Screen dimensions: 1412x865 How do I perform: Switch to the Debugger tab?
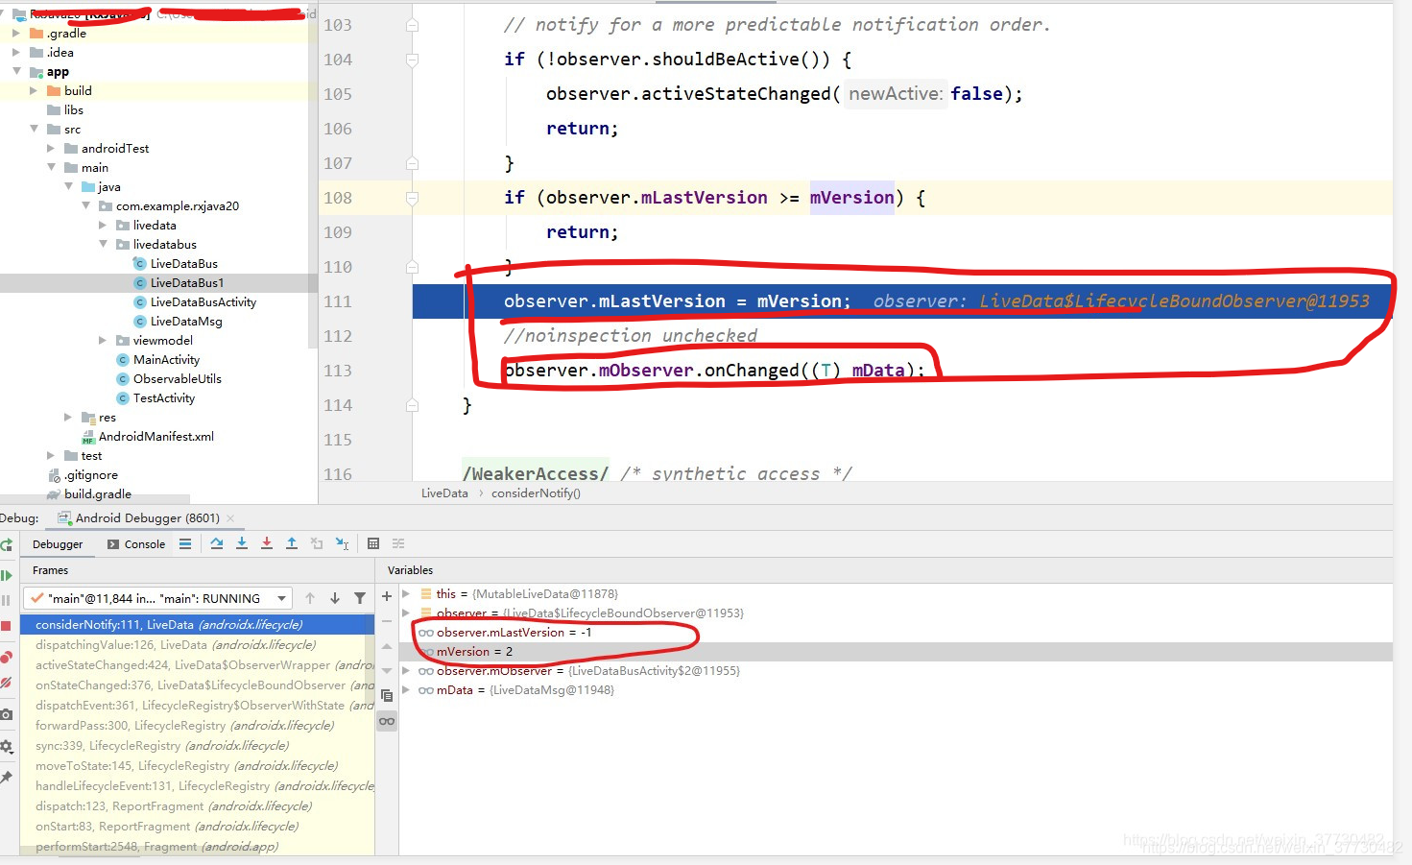click(58, 544)
